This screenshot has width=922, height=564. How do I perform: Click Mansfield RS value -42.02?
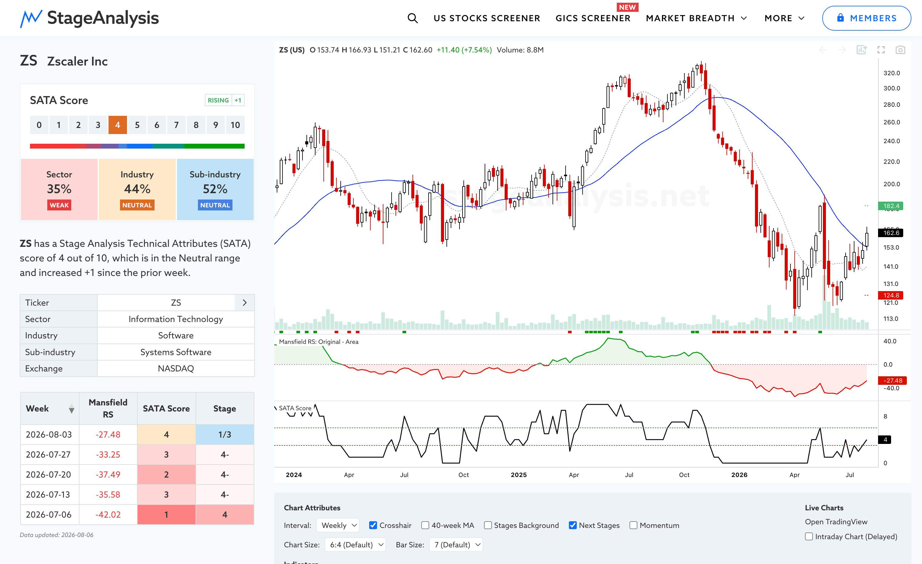click(108, 514)
